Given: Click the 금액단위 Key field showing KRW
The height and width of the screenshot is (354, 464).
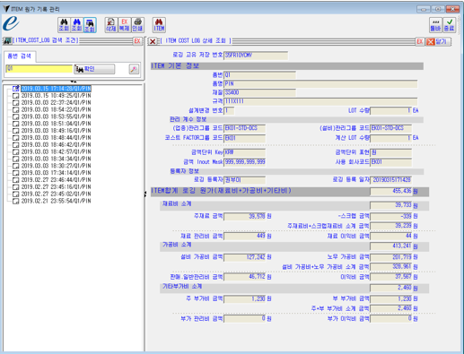Looking at the screenshot, I should (244, 152).
